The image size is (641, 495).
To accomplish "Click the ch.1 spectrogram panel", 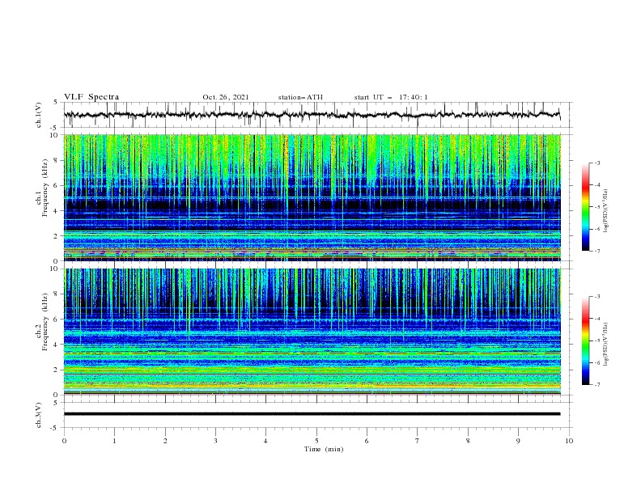I will click(x=312, y=197).
